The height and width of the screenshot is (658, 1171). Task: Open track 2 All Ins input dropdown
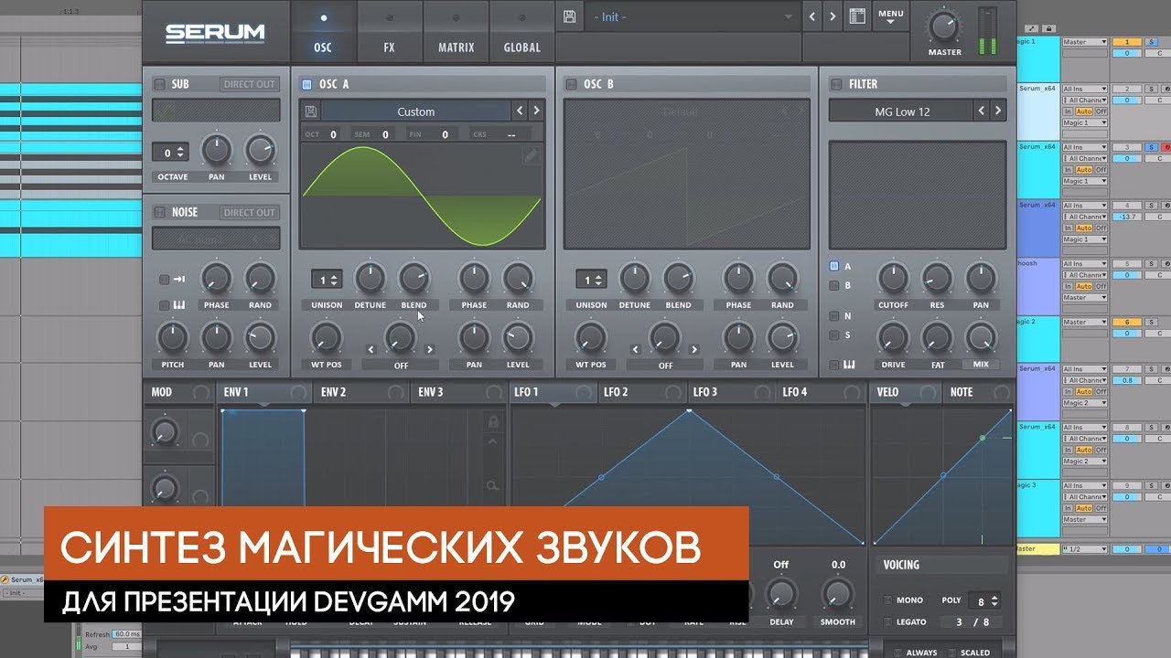coord(1085,89)
